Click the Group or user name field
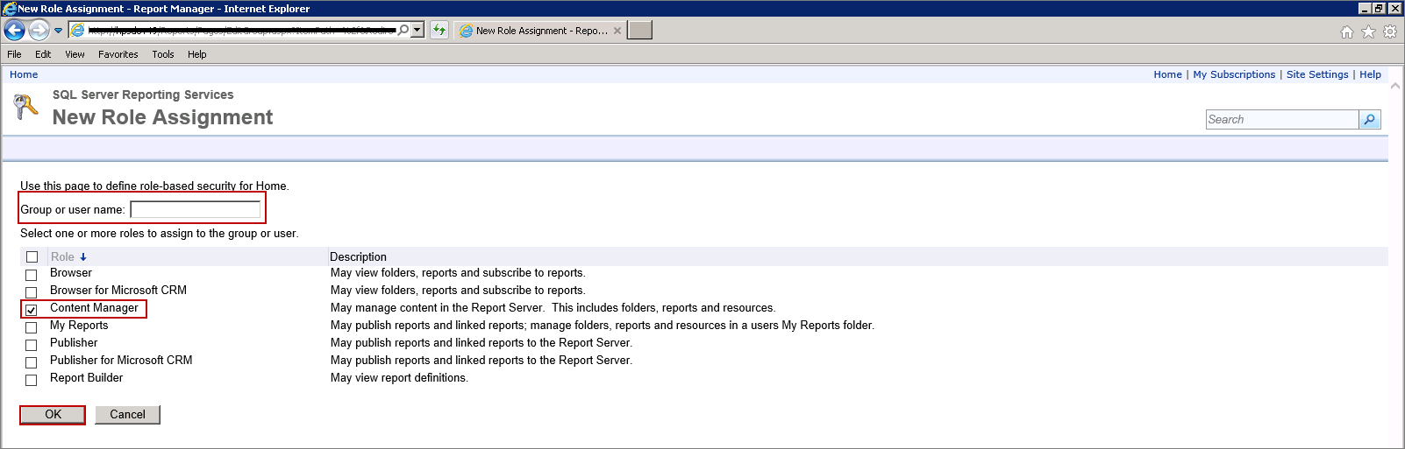Screen dimensions: 1405x449 (196, 209)
